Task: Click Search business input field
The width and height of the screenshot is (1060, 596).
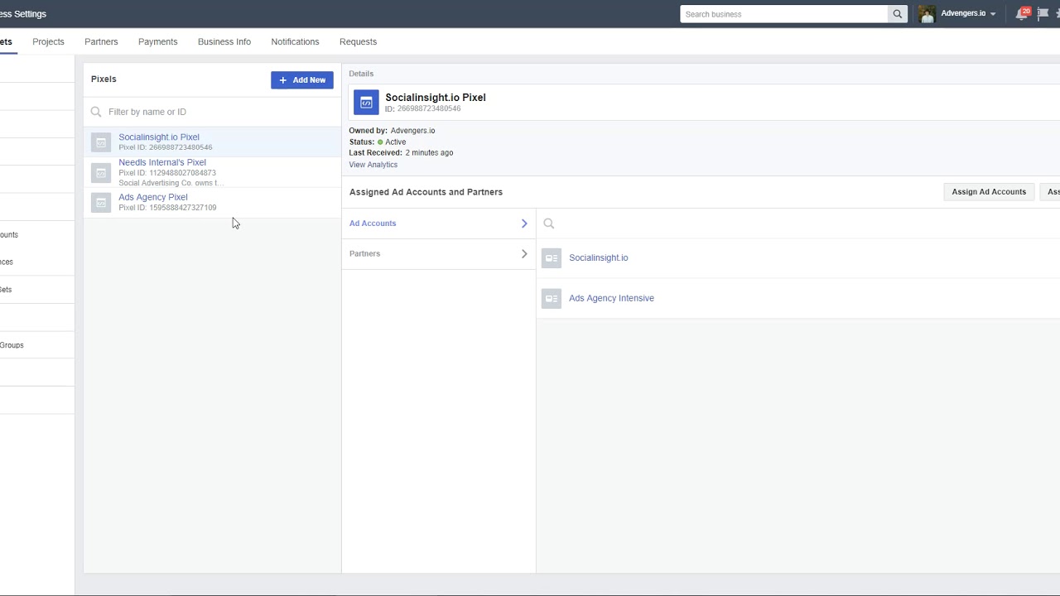Action: [x=784, y=14]
